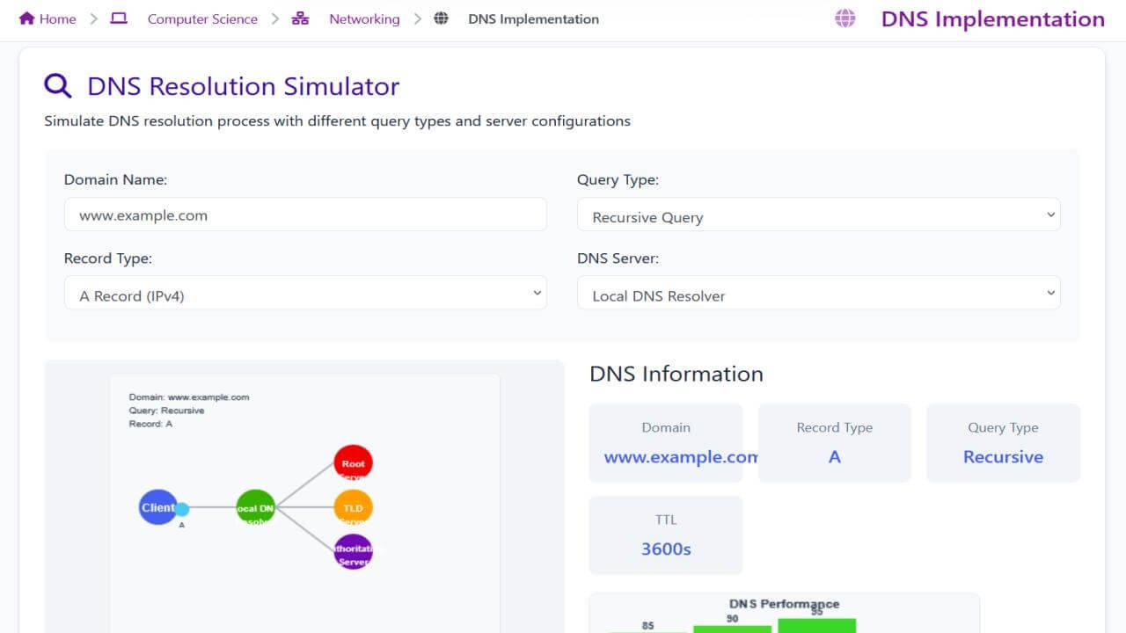The height and width of the screenshot is (633, 1126).
Task: Click the Query Type info card
Action: point(1003,443)
